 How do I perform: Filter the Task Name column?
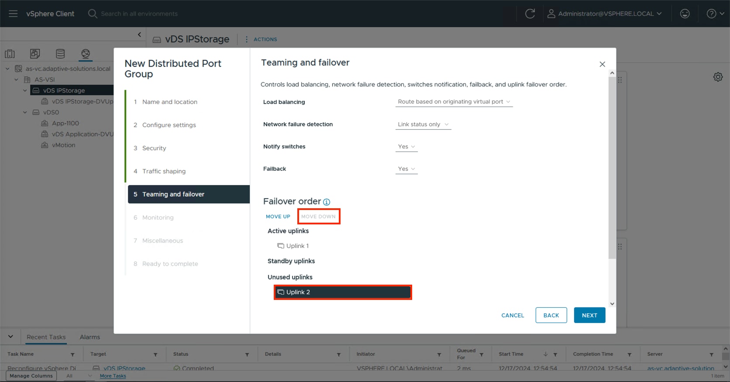pos(72,354)
